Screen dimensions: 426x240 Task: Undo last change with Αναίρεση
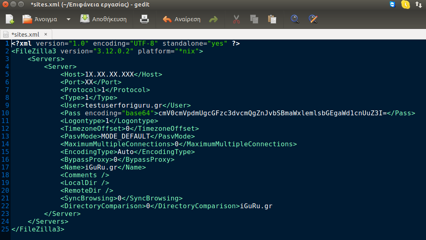click(x=182, y=19)
